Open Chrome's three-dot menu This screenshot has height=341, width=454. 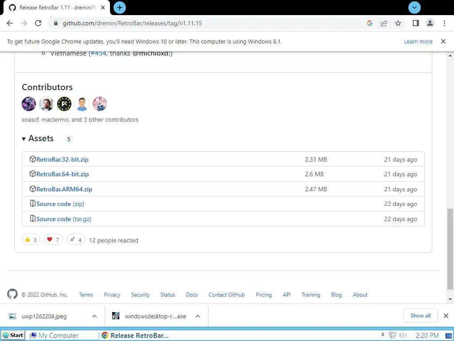click(x=444, y=23)
